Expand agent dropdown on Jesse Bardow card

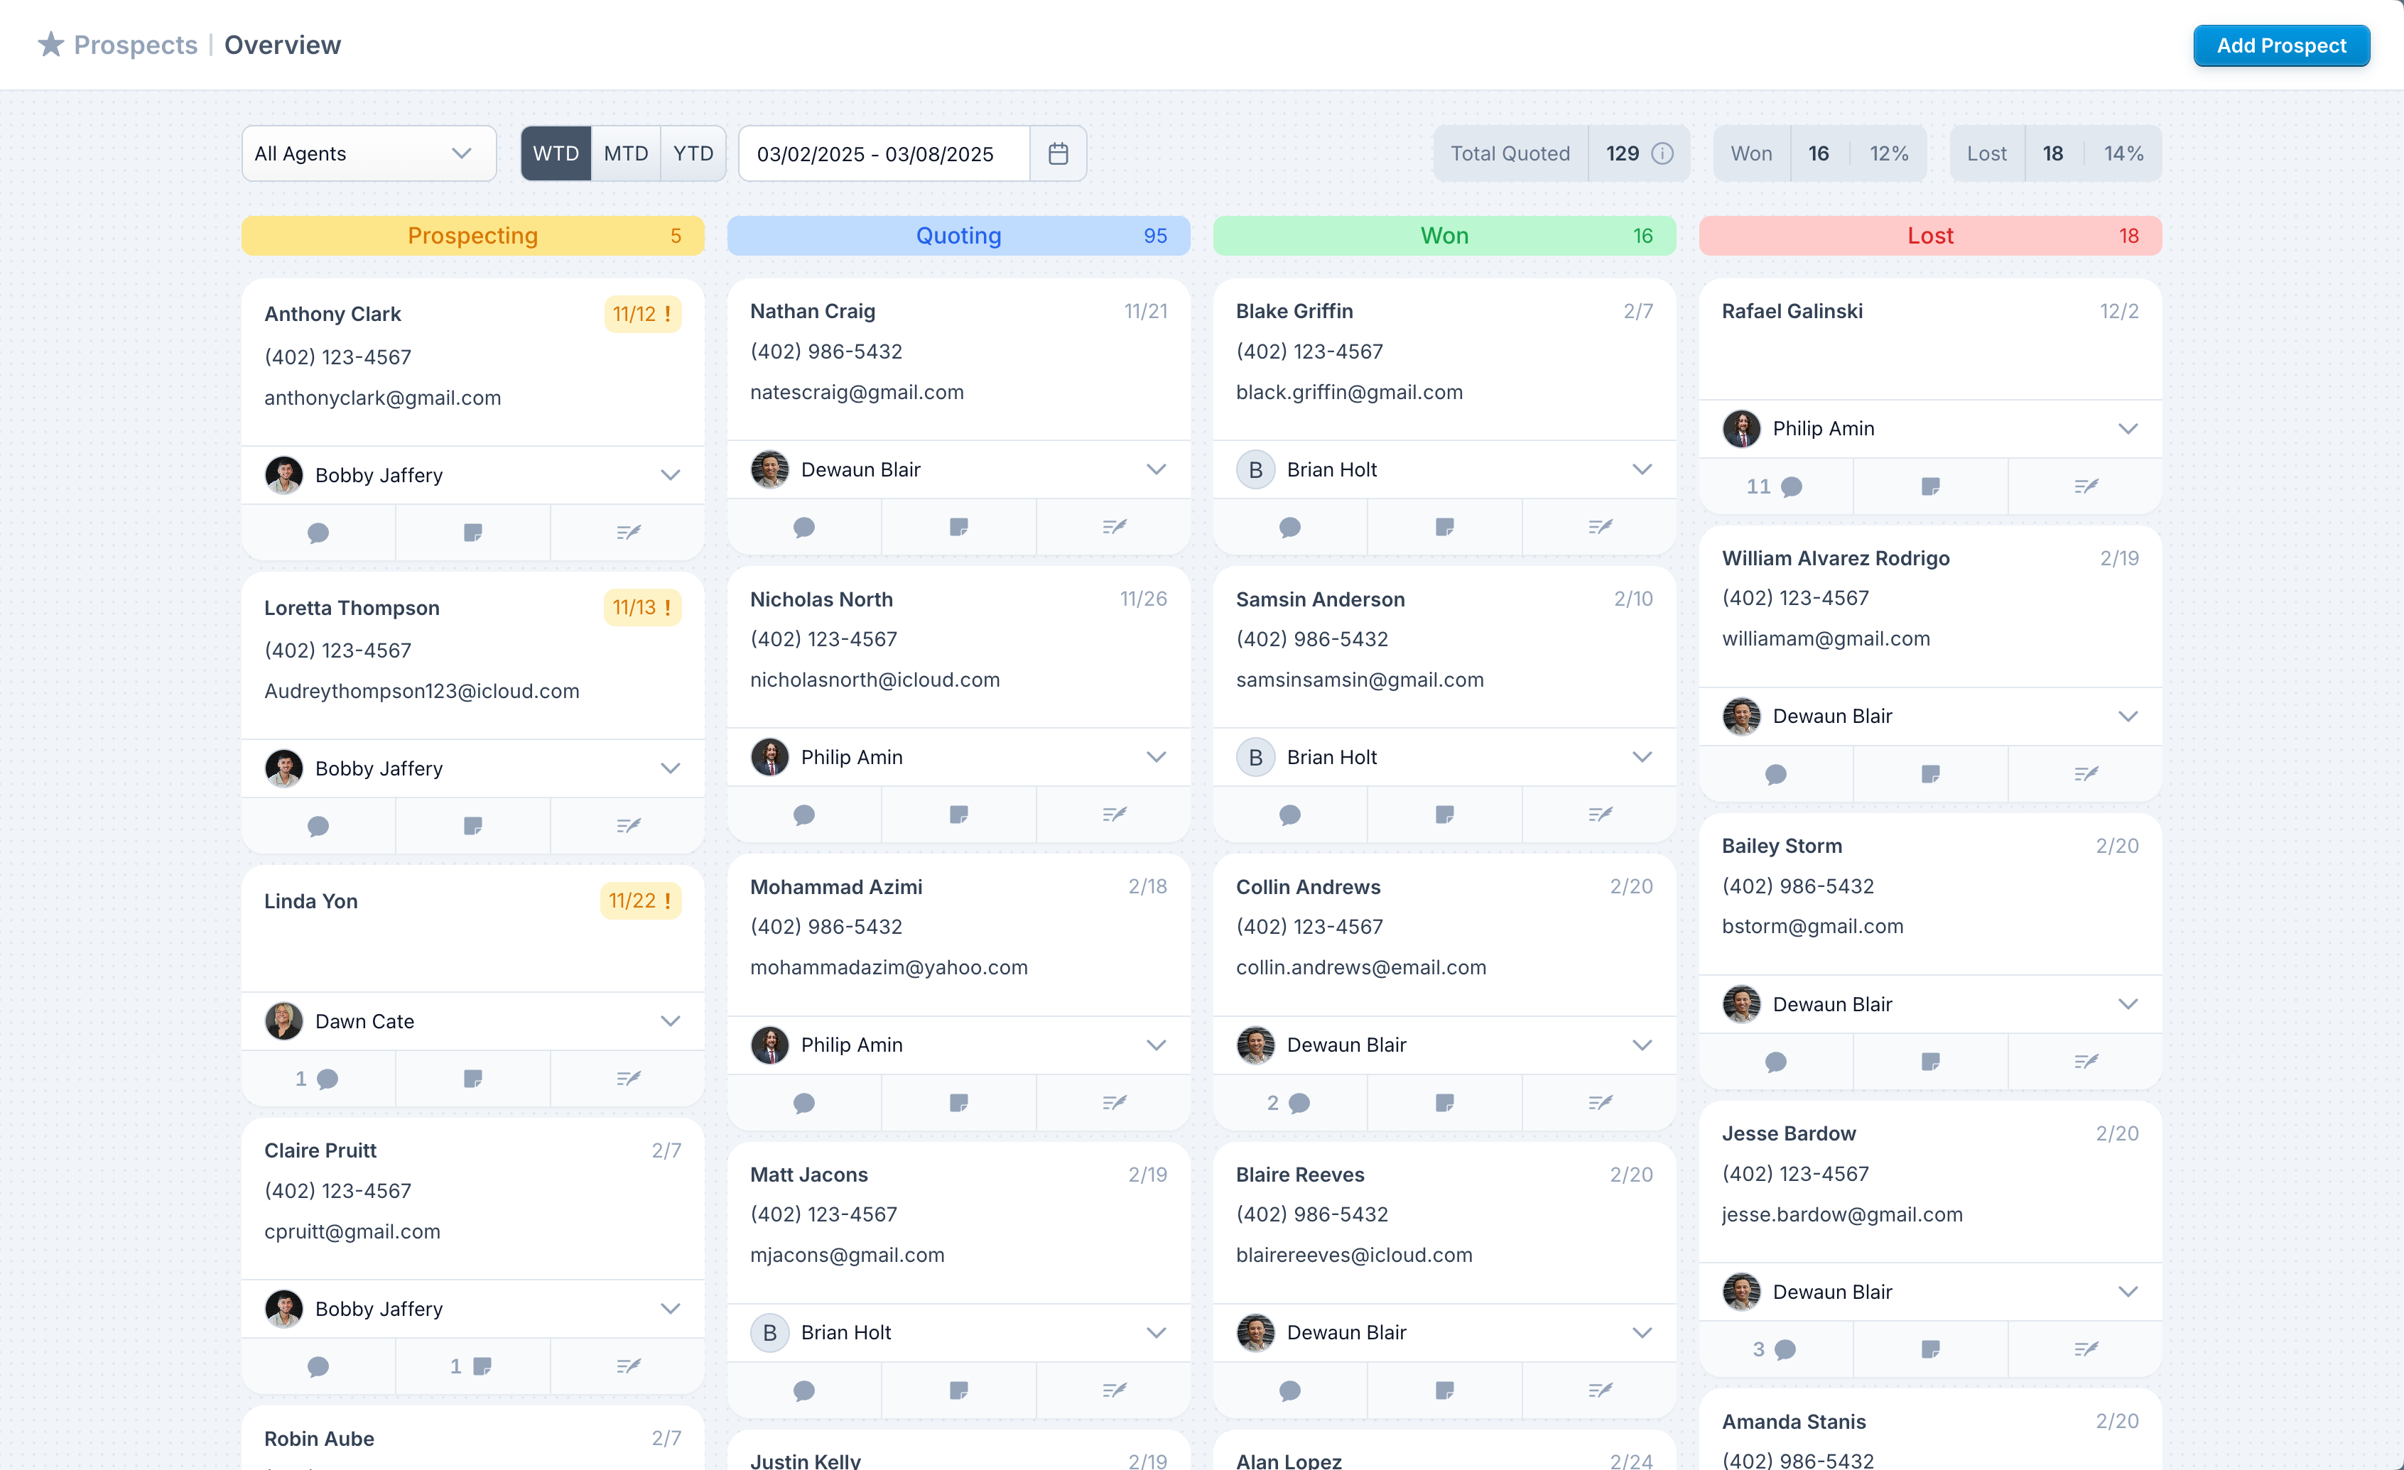pos(2127,1292)
